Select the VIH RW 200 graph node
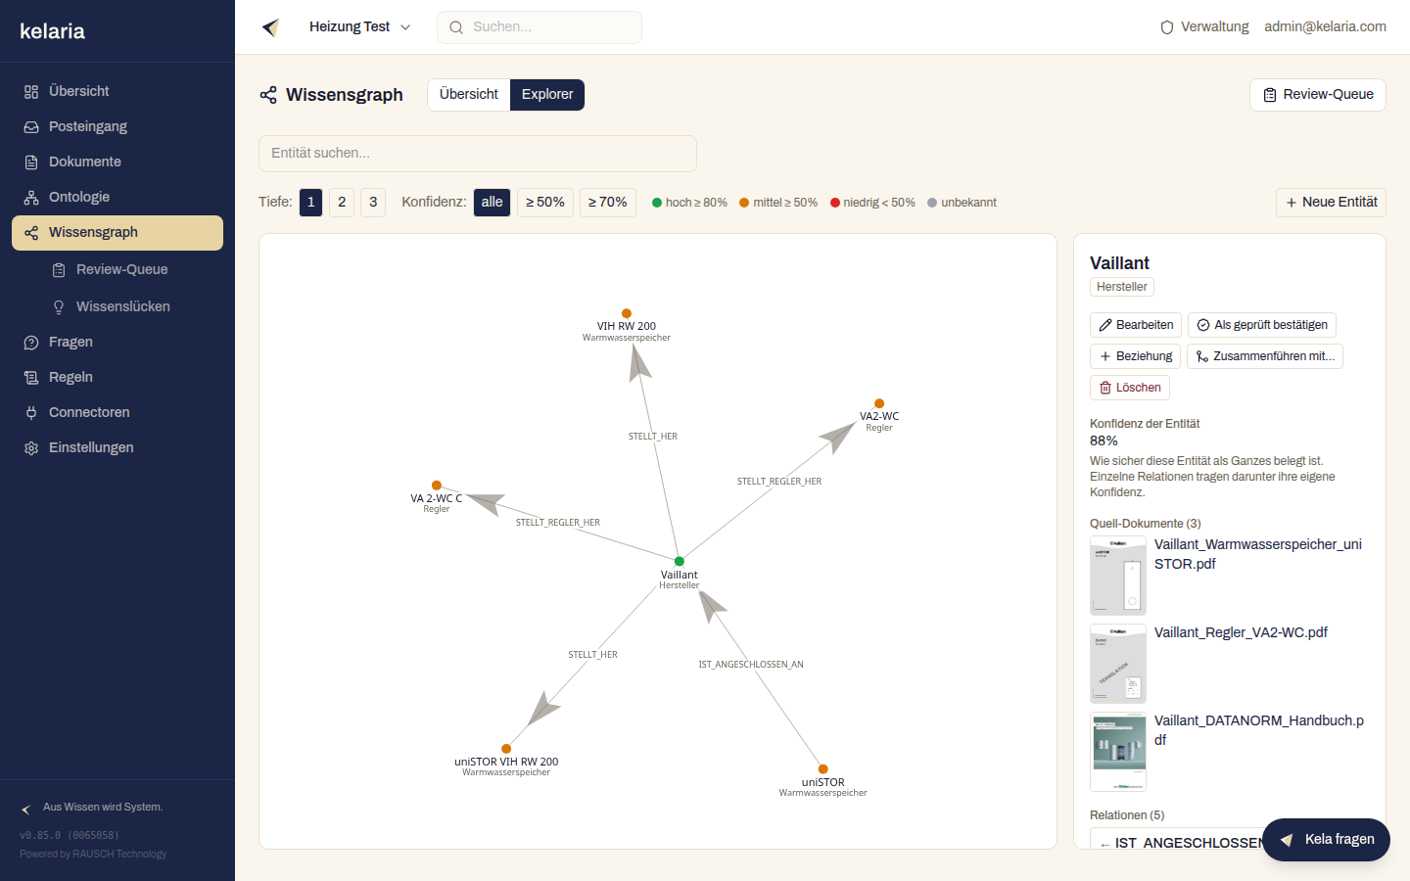Image resolution: width=1410 pixels, height=881 pixels. (x=627, y=314)
